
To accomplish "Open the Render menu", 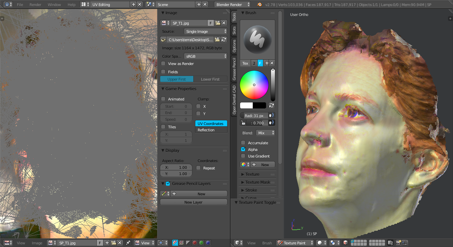I will click(35, 5).
